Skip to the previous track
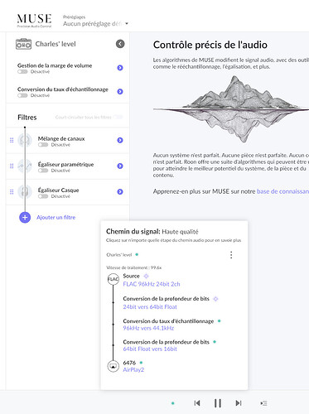Image resolution: width=309 pixels, height=414 pixels. (197, 403)
